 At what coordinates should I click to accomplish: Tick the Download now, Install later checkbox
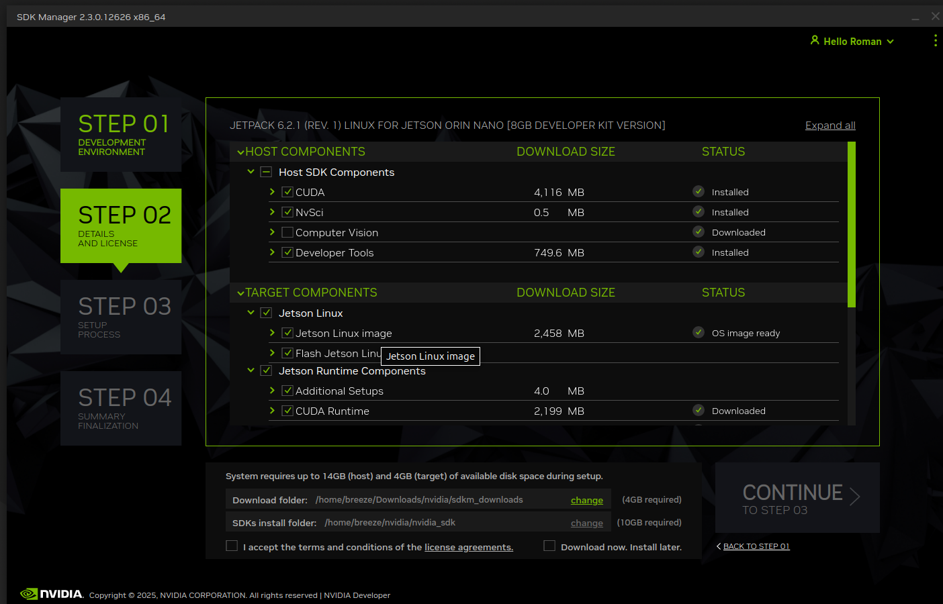[x=549, y=546]
